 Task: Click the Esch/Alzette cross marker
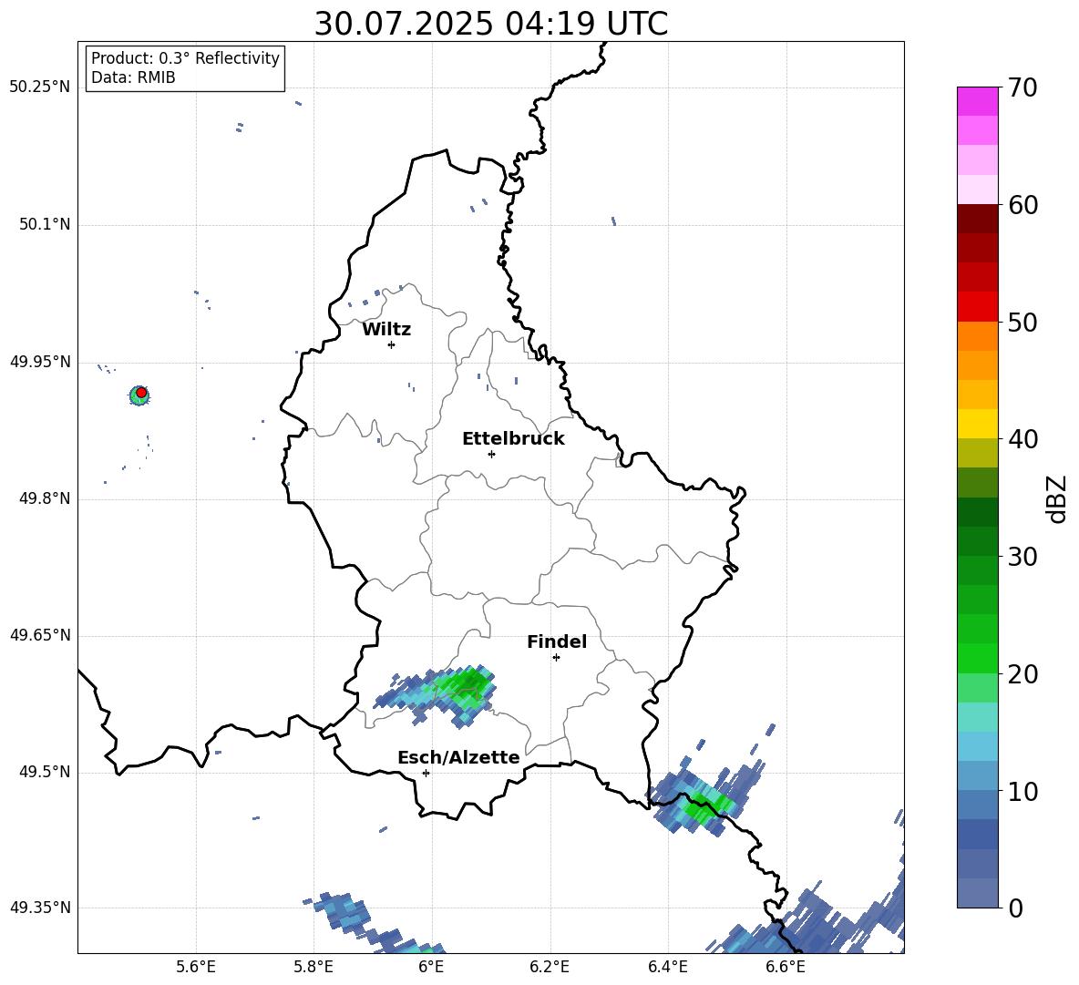pos(426,773)
